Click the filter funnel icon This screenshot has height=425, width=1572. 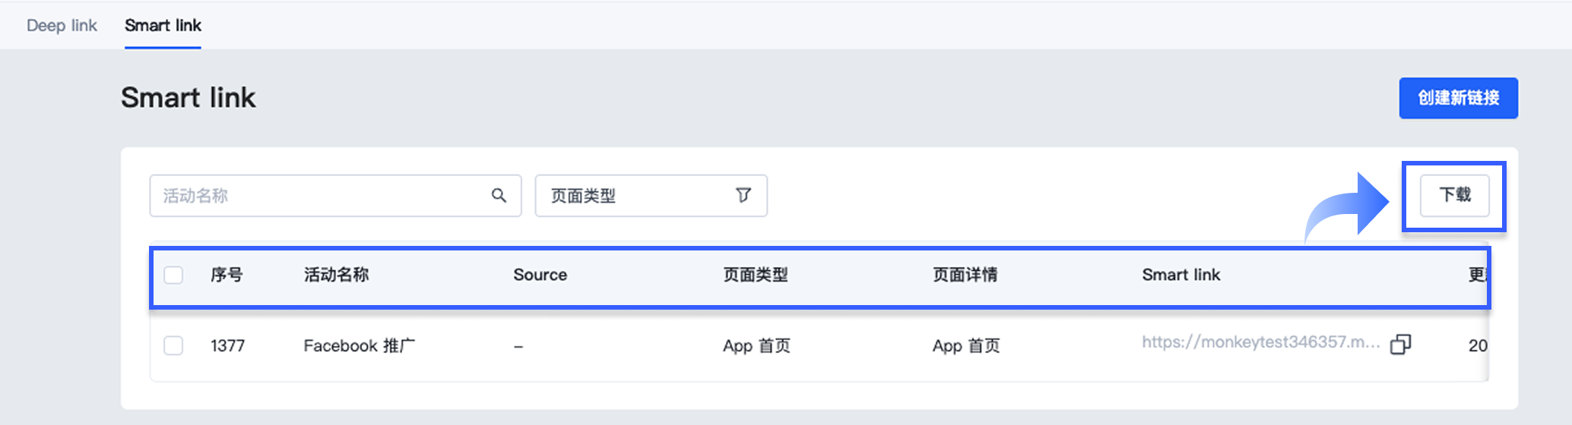pyautogui.click(x=743, y=196)
